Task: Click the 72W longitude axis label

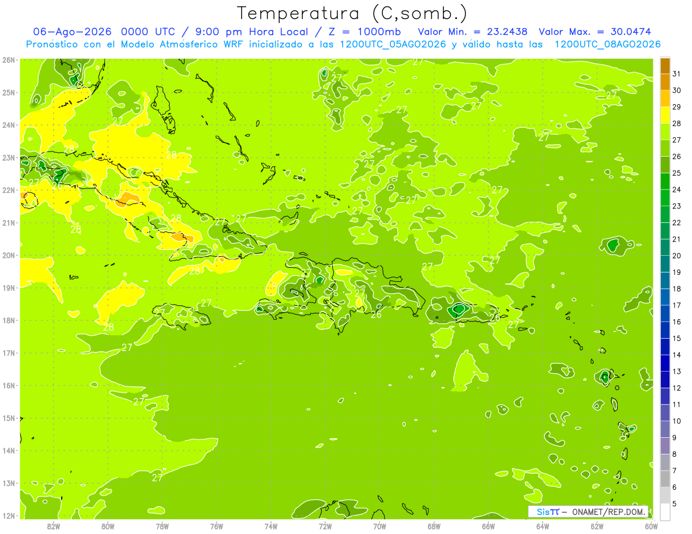Action: coord(325,526)
